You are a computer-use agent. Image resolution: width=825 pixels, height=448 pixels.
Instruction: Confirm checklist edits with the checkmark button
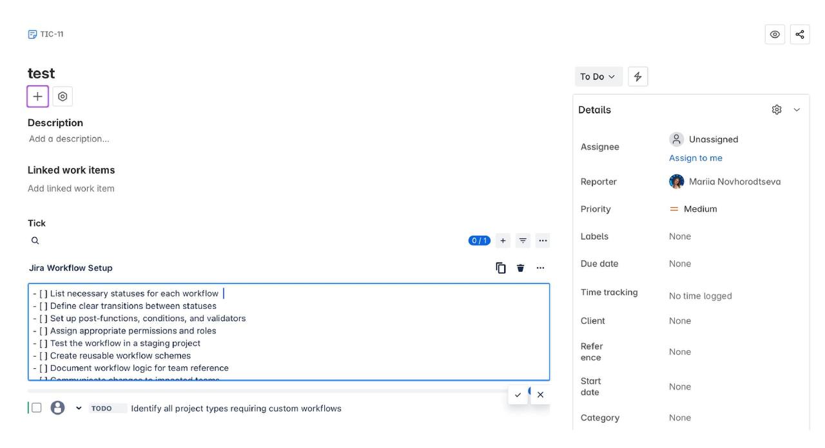[x=518, y=395]
